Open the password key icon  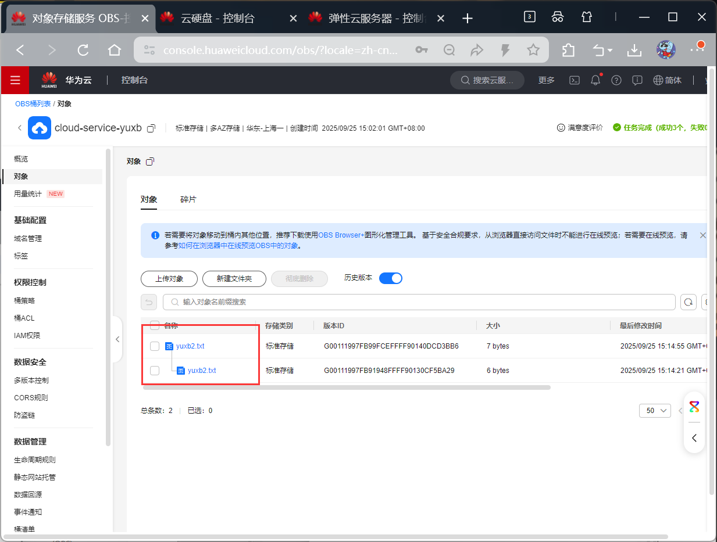[x=422, y=51]
